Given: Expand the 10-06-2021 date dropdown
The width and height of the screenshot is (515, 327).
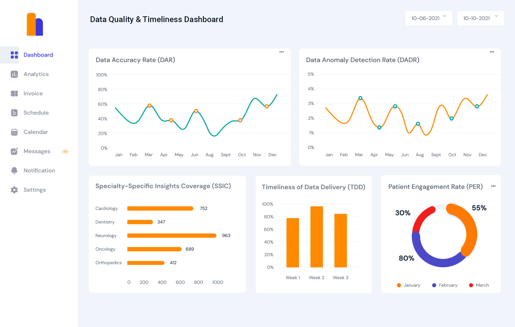Looking at the screenshot, I should click(x=444, y=18).
